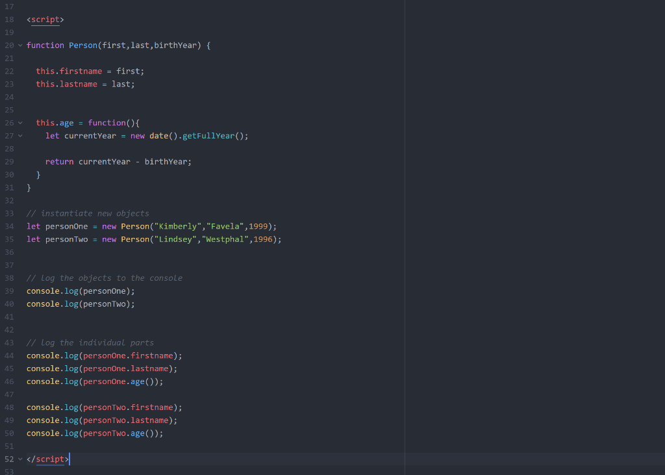Image resolution: width=665 pixels, height=475 pixels.
Task: Click line number 44 in the gutter
Action: tap(9, 355)
